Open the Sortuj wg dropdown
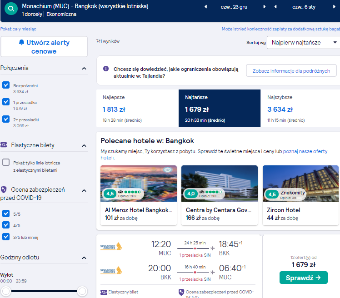The image size is (340, 298). (304, 43)
